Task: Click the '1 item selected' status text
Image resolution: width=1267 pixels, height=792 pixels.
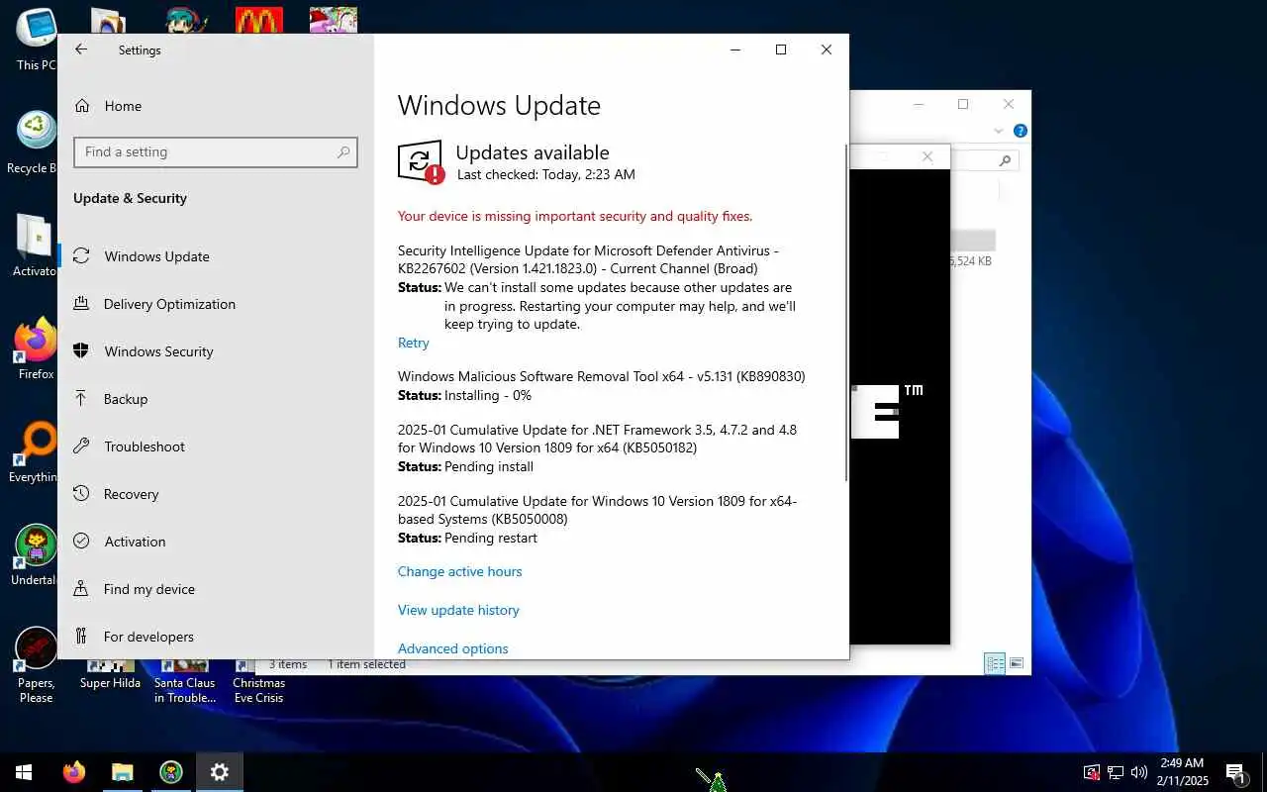Action: (x=366, y=664)
